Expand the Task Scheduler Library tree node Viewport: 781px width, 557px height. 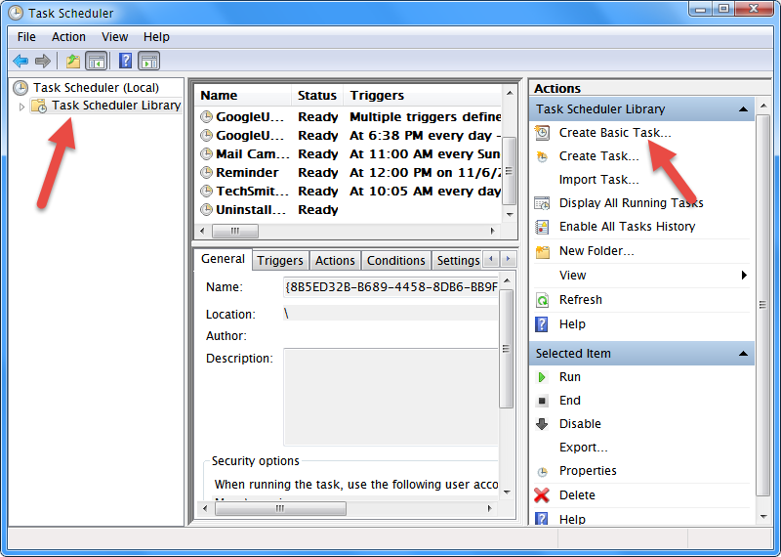click(21, 107)
